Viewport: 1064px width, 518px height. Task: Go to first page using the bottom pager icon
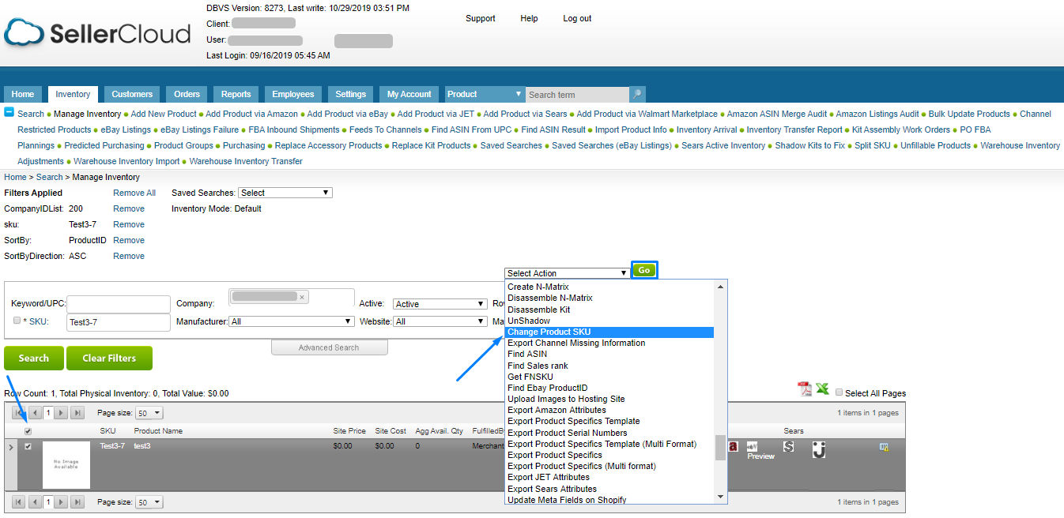(19, 502)
